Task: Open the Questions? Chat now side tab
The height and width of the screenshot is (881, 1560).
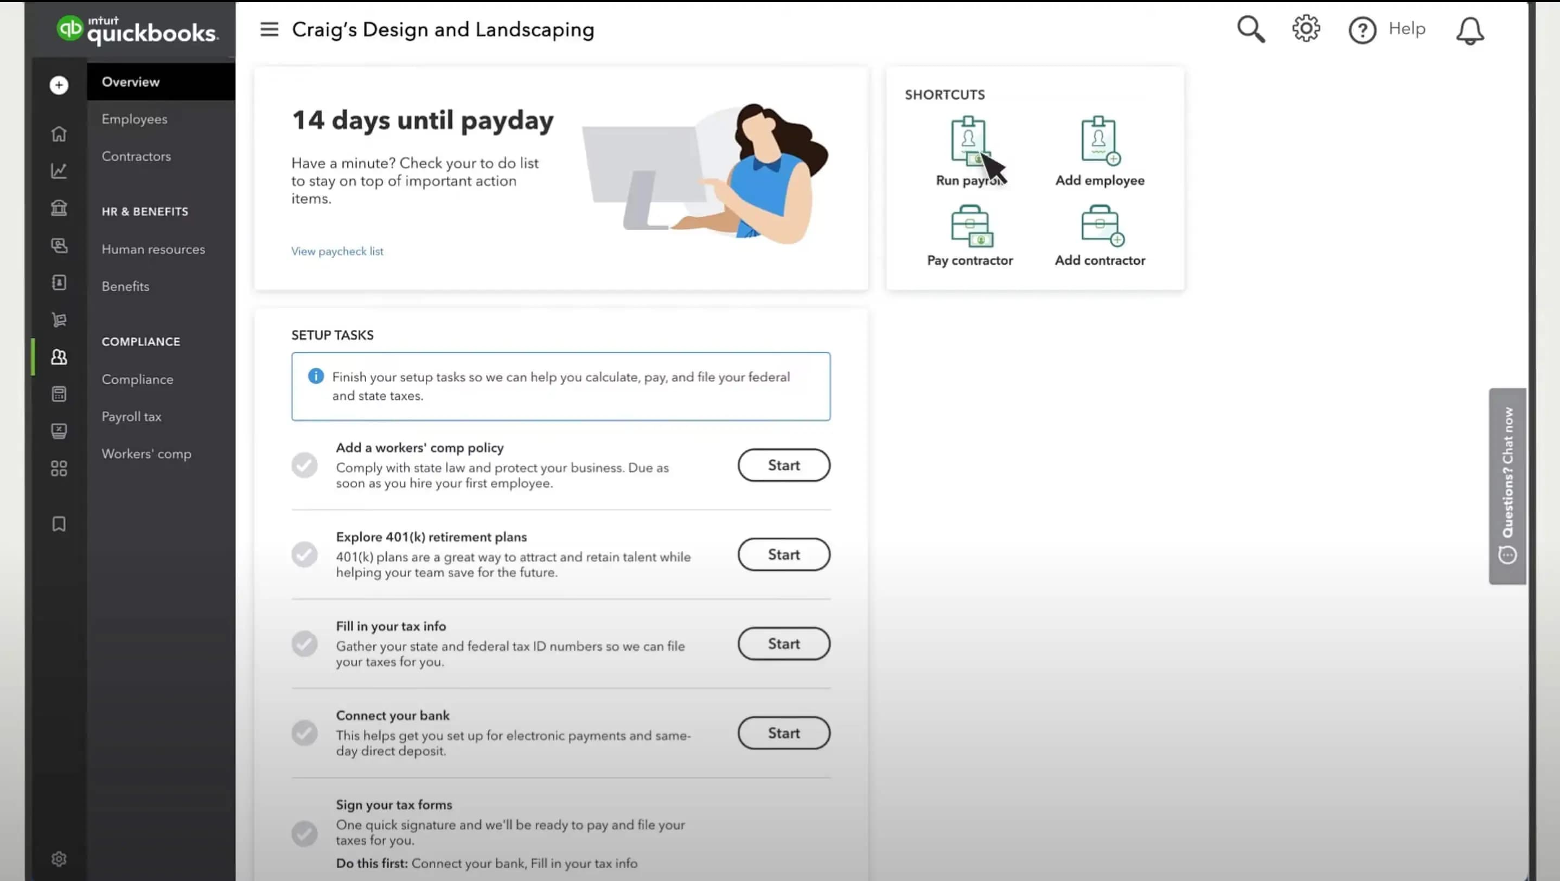Action: [1507, 486]
